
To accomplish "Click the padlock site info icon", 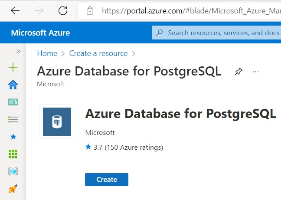I will pyautogui.click(x=90, y=11).
